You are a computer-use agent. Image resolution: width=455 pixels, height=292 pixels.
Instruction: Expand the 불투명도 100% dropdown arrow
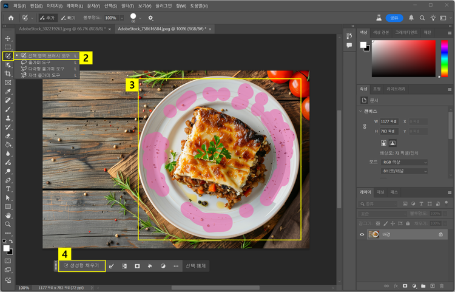tap(121, 18)
